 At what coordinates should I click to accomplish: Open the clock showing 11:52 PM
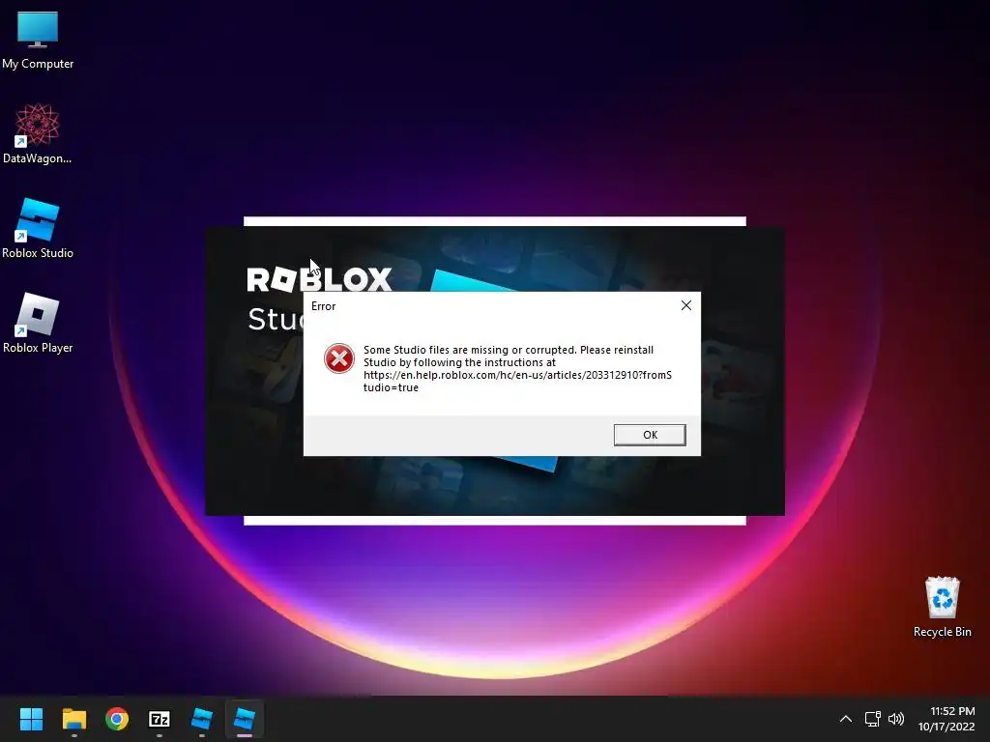click(946, 719)
